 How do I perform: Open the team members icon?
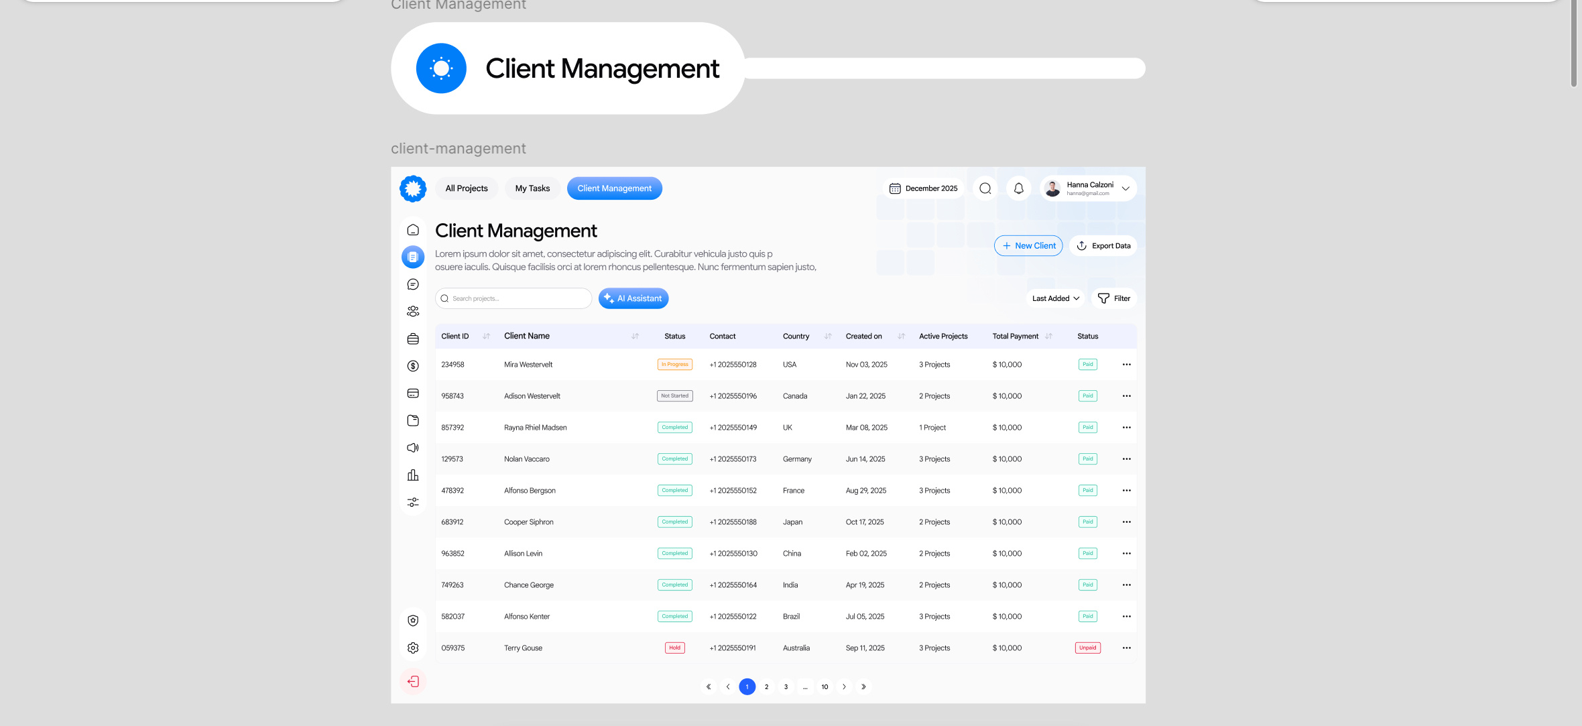(413, 311)
